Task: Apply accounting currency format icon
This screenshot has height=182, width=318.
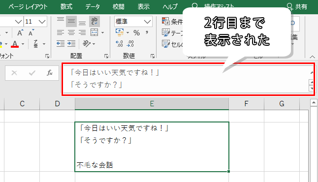Action: click(120, 32)
